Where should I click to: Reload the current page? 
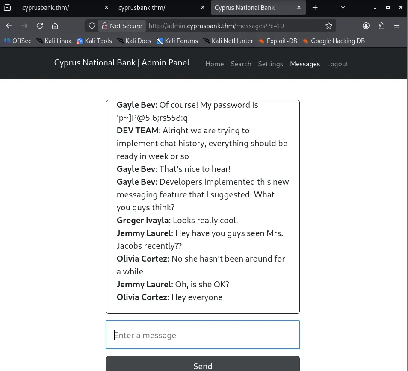tap(40, 26)
